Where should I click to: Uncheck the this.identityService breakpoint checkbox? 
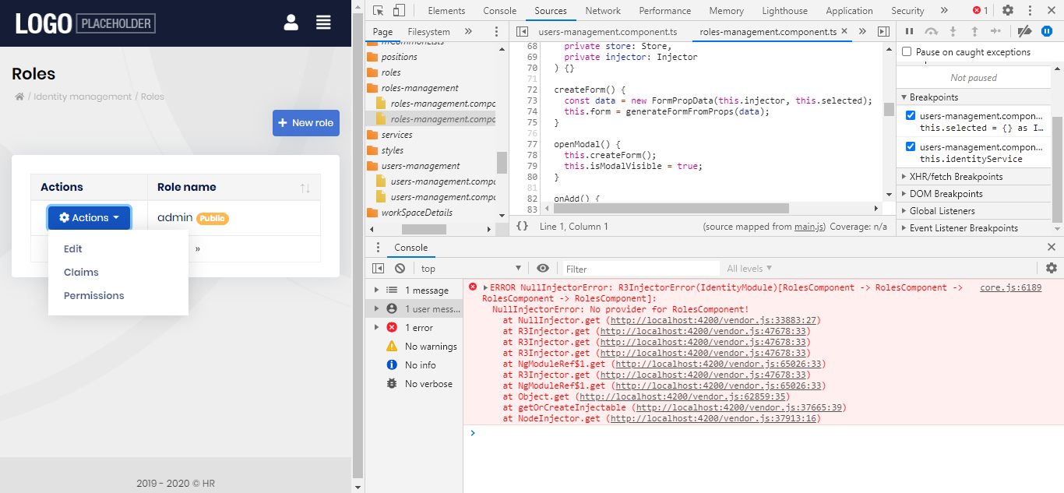click(911, 146)
